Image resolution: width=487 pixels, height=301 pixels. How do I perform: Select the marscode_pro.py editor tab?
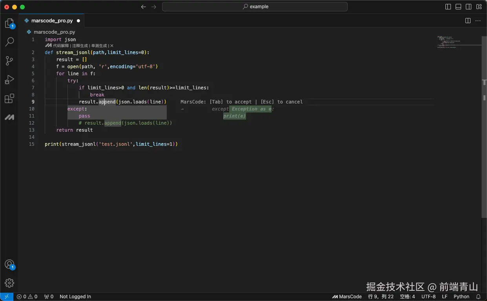52,21
